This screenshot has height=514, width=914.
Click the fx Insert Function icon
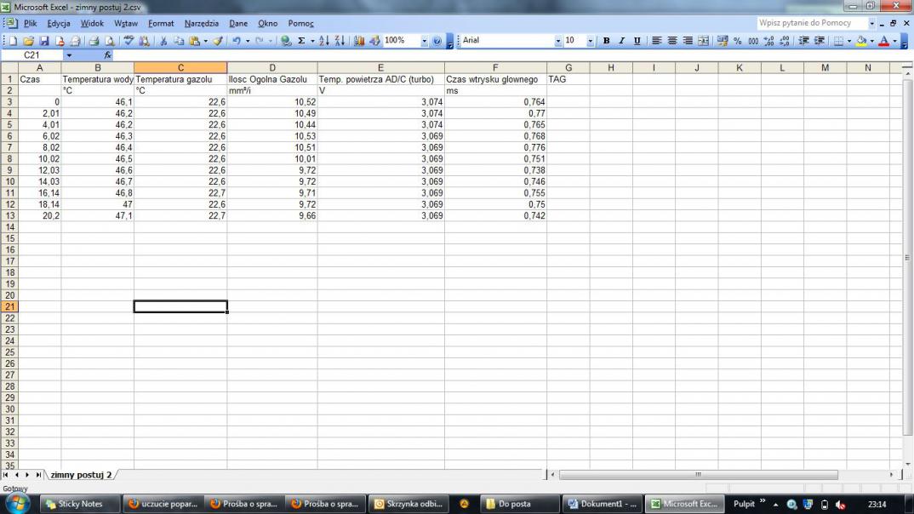click(107, 54)
